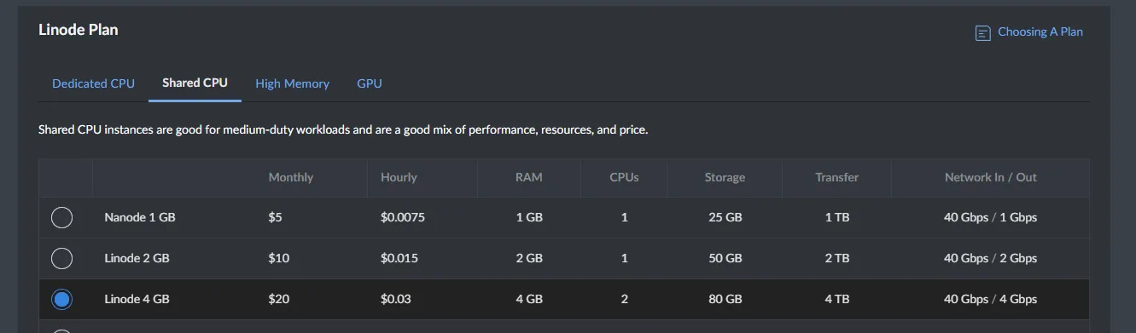Image resolution: width=1136 pixels, height=333 pixels.
Task: Choose the Linode 2 GB radio button
Action: click(61, 258)
